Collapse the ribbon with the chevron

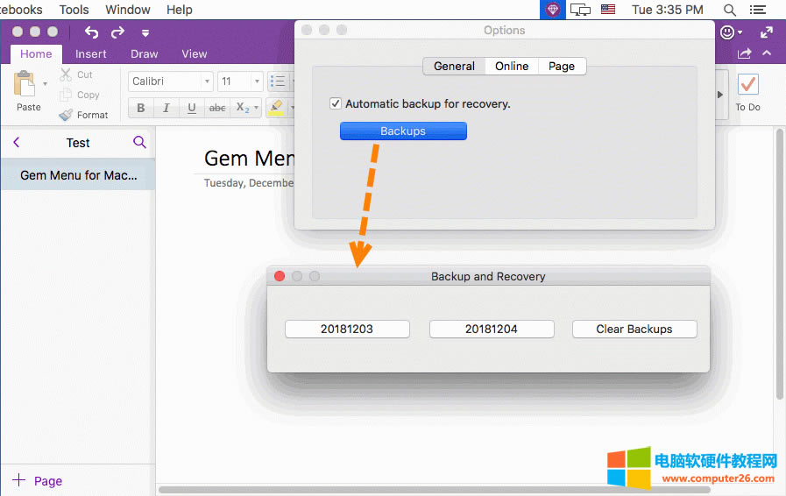point(768,54)
